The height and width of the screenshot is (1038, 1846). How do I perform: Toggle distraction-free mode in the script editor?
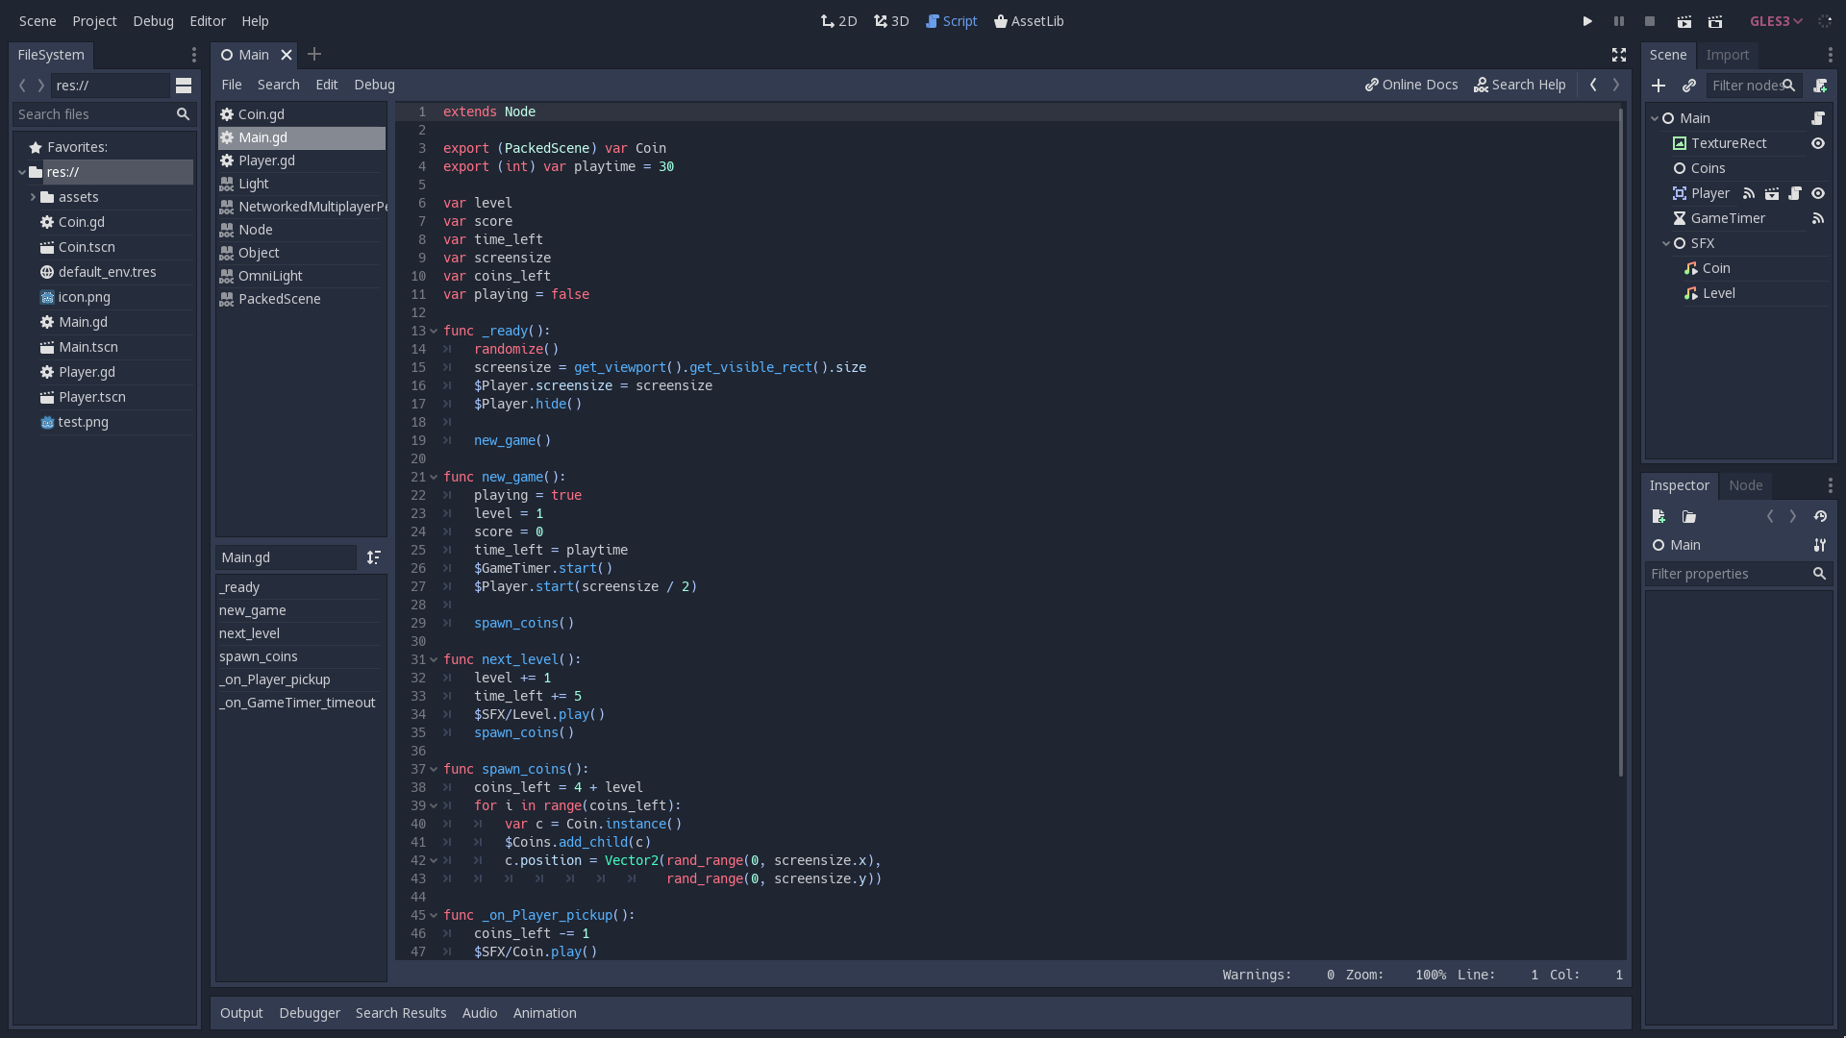click(1618, 55)
